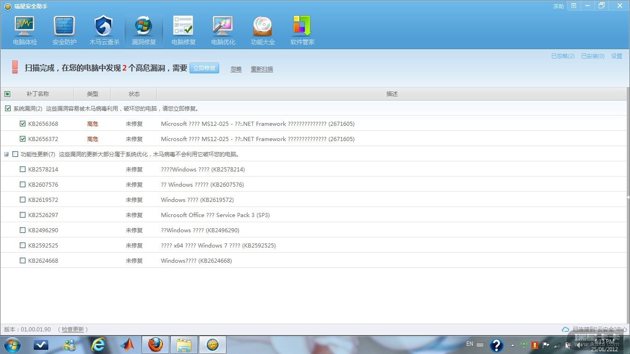Image resolution: width=630 pixels, height=354 pixels.
Task: Check the KB2496290 patch checkbox
Action: (23, 230)
